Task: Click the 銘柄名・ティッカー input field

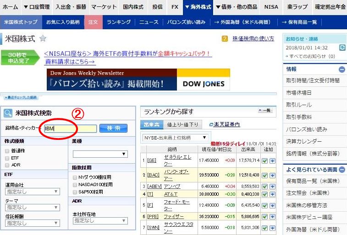Action: [71, 128]
